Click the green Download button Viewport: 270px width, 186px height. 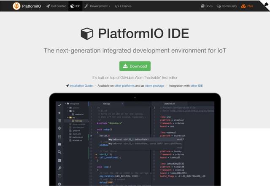coord(135,66)
